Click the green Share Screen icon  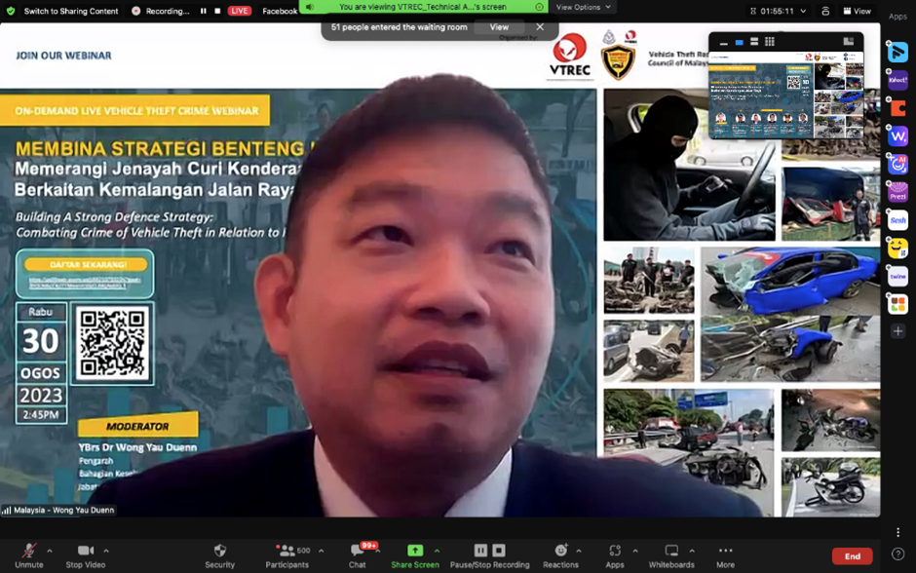point(414,551)
